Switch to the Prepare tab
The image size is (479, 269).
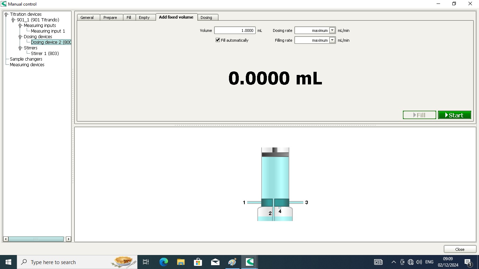tap(110, 18)
